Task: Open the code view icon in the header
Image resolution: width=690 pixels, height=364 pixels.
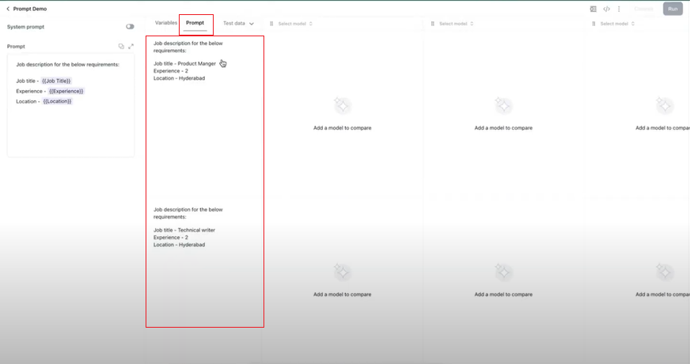Action: 606,9
